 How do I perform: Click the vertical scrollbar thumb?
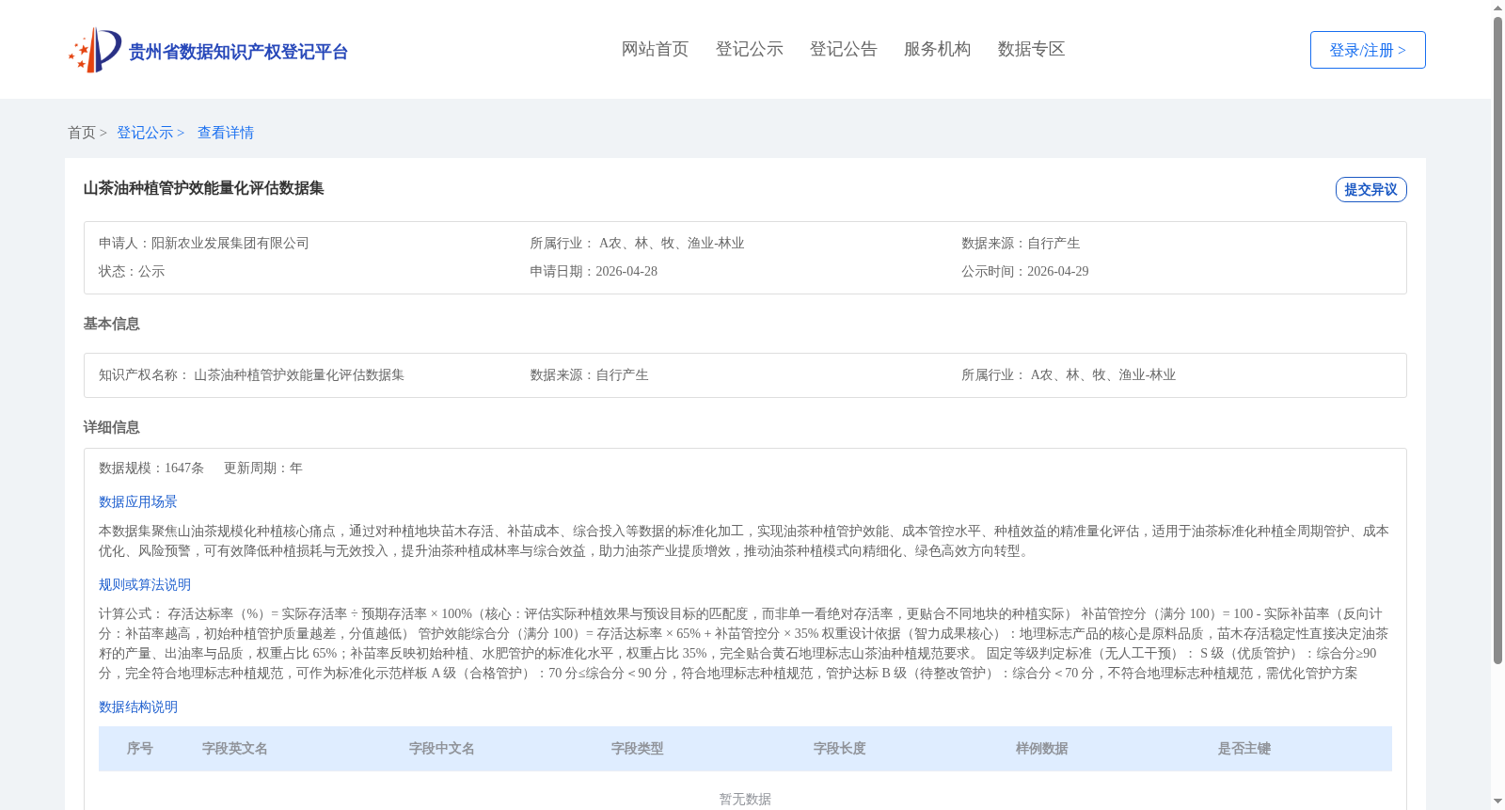[x=1497, y=340]
